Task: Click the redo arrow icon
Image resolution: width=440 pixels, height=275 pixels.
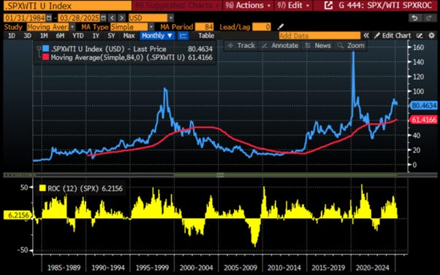Action: 429,18
